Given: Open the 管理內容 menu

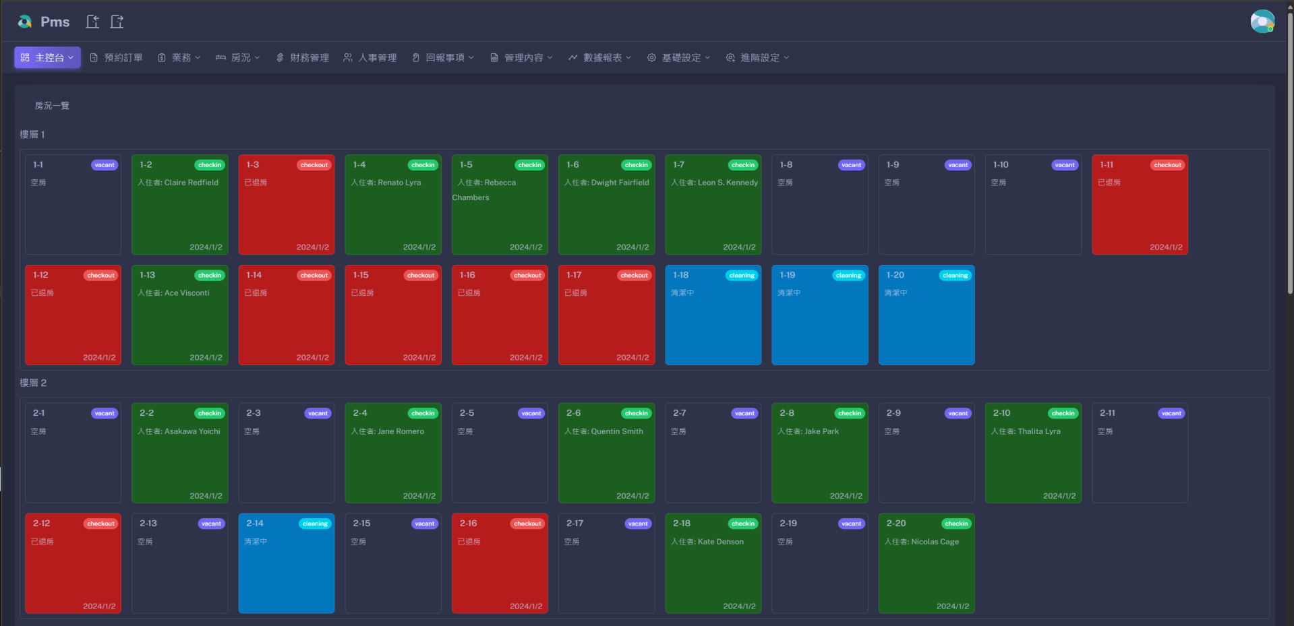Looking at the screenshot, I should tap(522, 58).
